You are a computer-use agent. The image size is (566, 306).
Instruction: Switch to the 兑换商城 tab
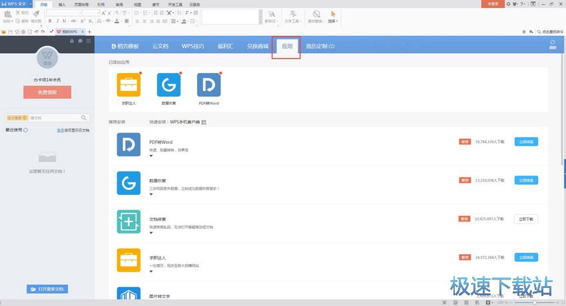(258, 46)
